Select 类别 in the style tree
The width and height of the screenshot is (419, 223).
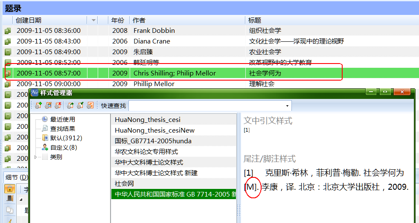click(x=56, y=157)
